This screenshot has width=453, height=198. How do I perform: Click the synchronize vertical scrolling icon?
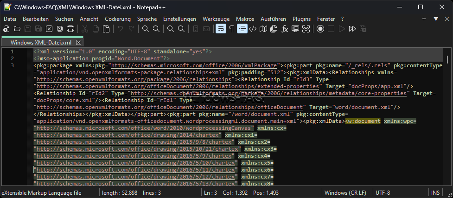196,29
